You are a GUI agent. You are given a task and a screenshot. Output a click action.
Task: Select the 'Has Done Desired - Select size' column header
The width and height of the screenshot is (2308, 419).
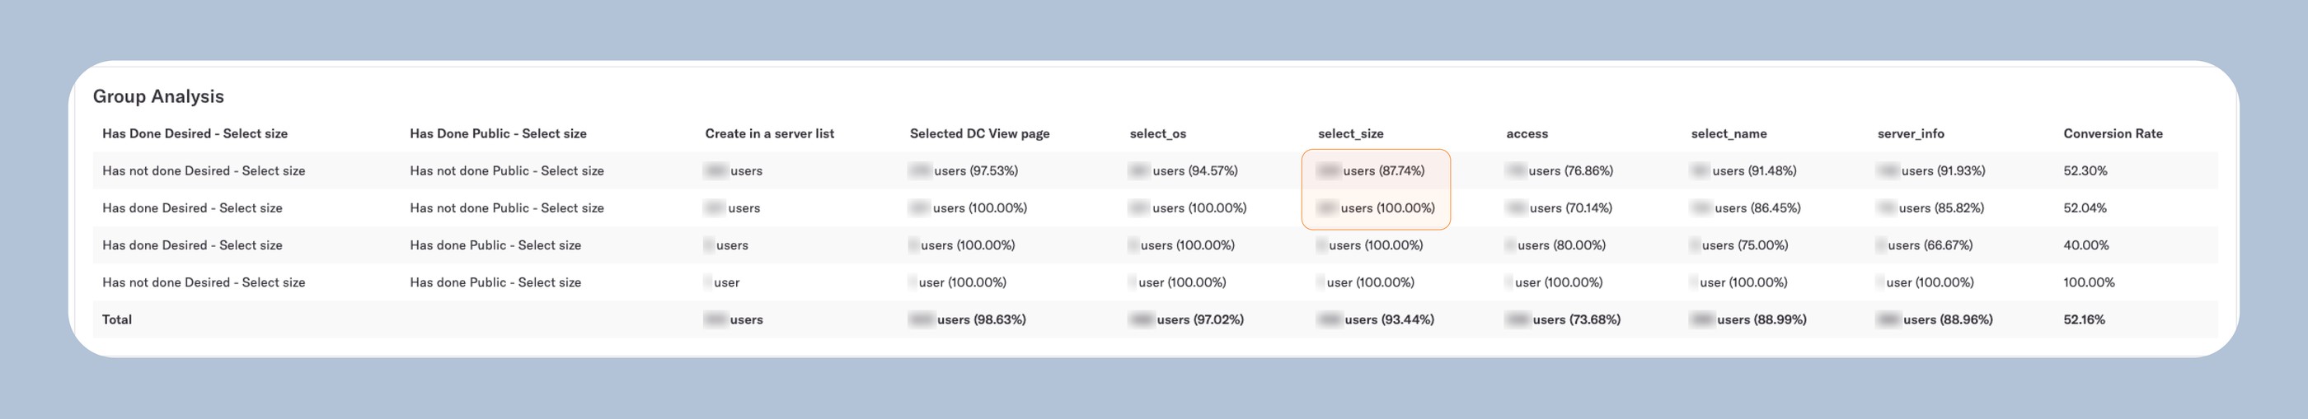click(195, 133)
